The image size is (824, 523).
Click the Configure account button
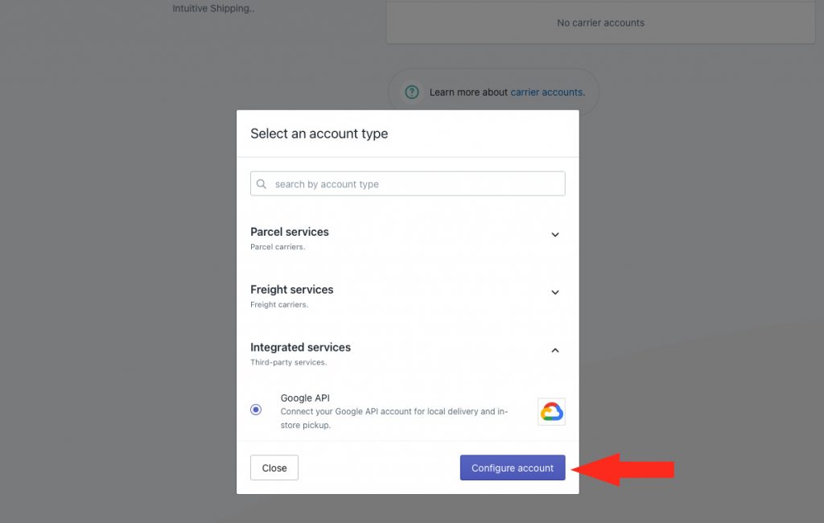click(x=513, y=467)
